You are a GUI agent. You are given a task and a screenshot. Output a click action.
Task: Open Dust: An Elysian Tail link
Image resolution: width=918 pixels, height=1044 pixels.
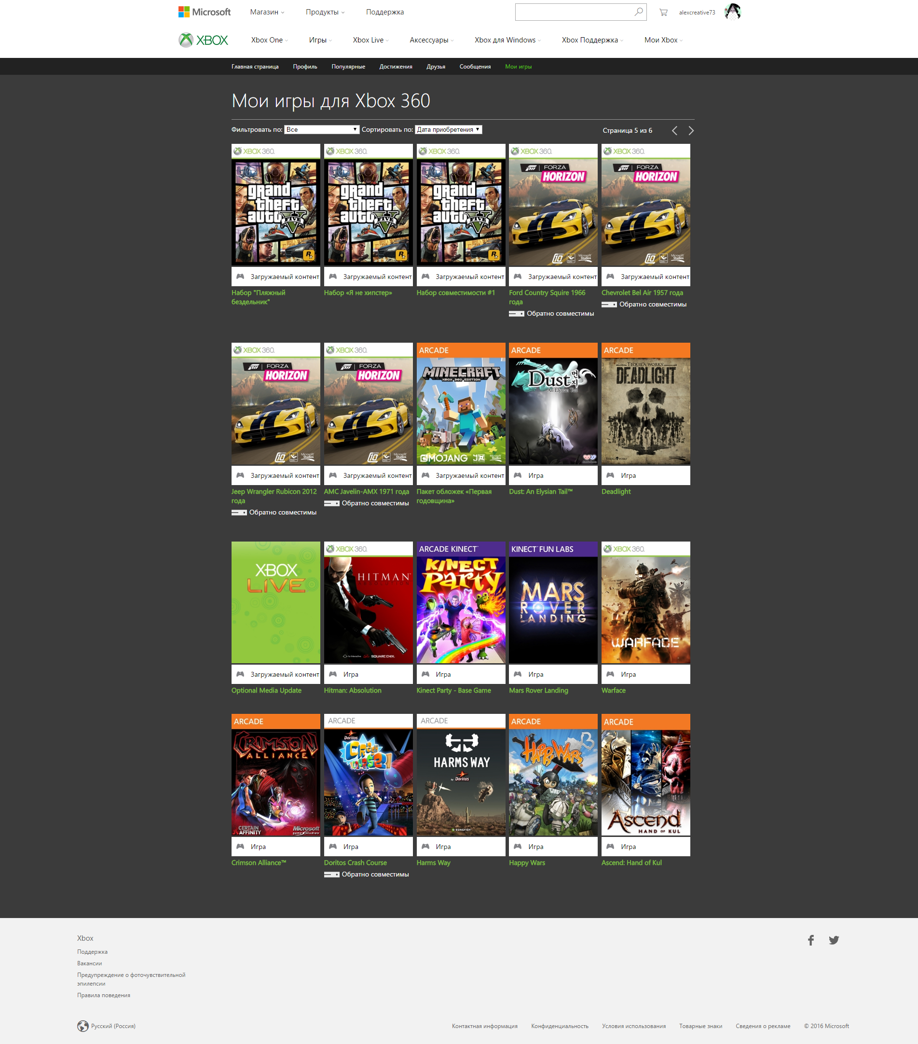click(541, 491)
